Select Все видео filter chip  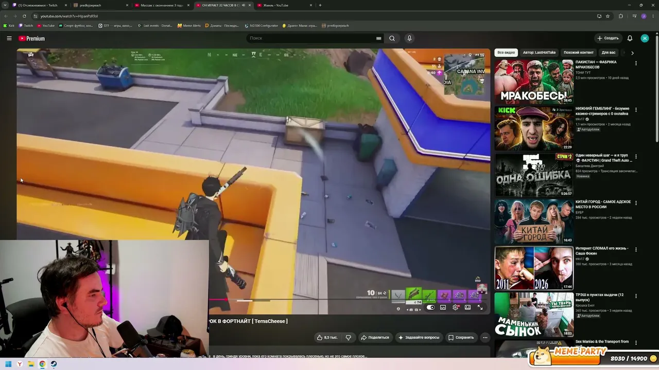pos(506,52)
